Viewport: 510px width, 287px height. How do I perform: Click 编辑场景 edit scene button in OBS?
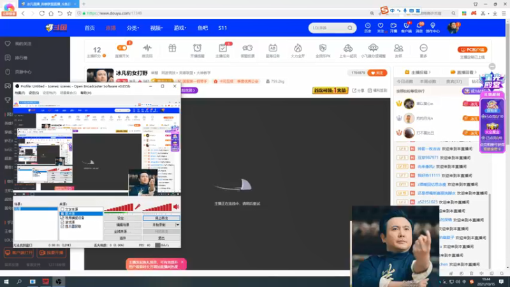point(122,225)
